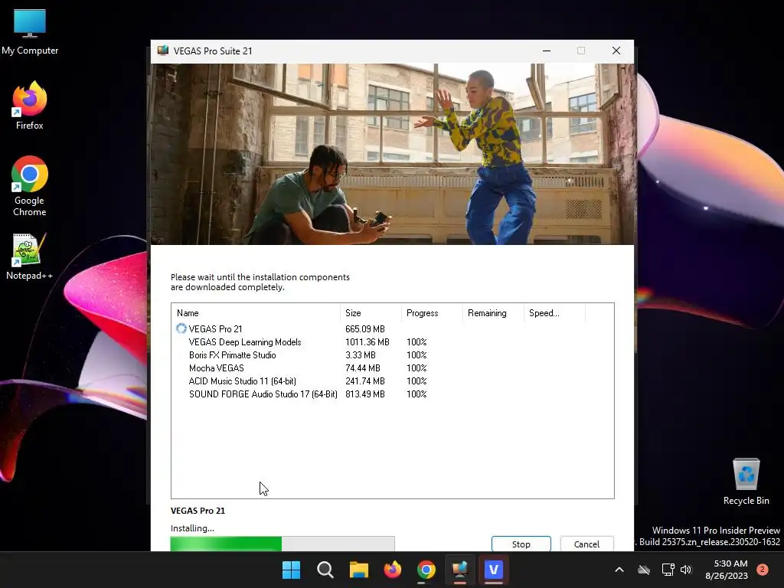Select the VEGAS installer taskbar icon
The height and width of the screenshot is (588, 784).
(x=460, y=570)
